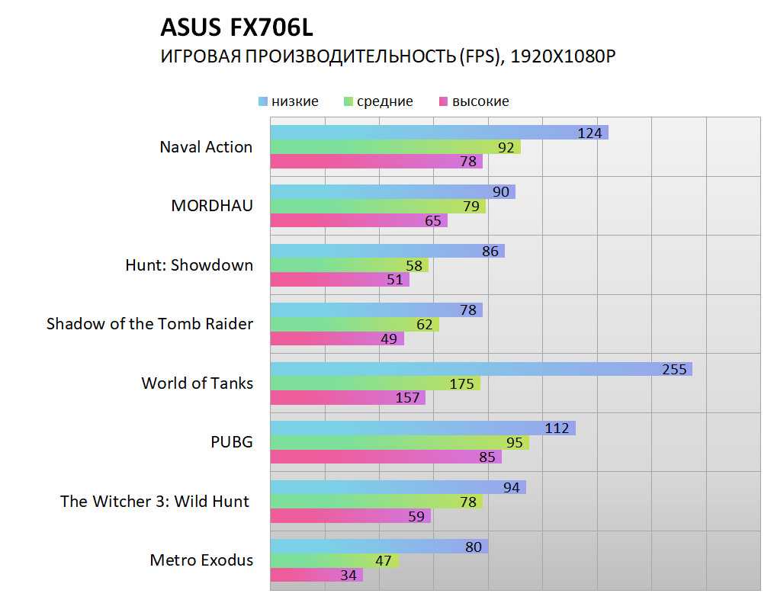
Task: Select the Naval Action axis label
Action: (x=206, y=147)
